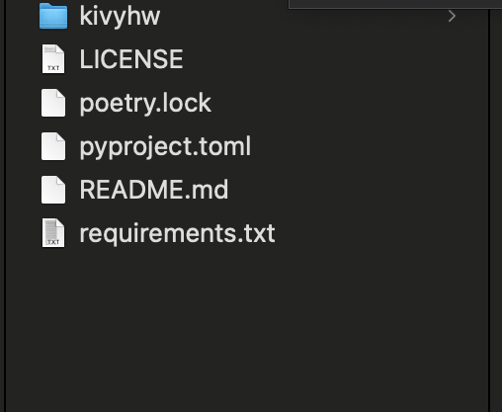Select the kivyhw folder name

click(x=120, y=16)
